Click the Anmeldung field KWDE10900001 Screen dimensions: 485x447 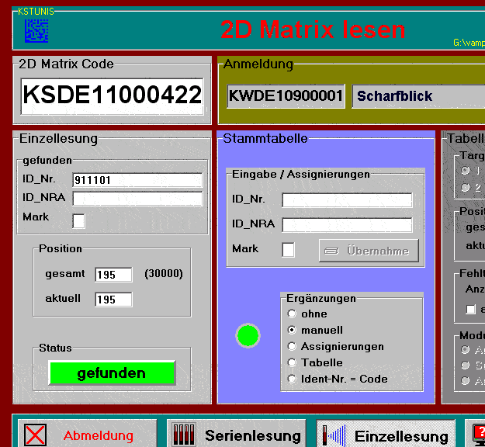[x=285, y=96]
